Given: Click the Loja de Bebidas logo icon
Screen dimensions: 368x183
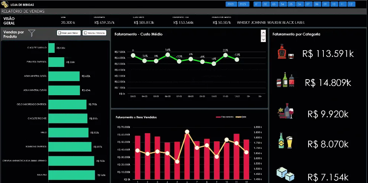Looking at the screenshot, I should pos(5,4).
